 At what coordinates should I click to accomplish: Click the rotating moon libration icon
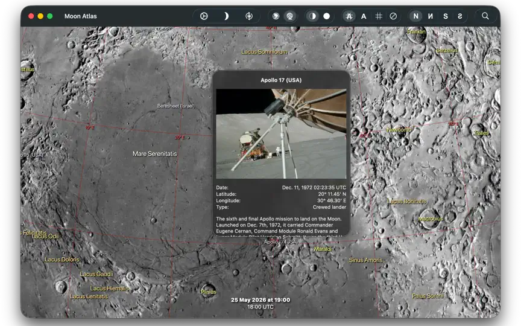click(x=249, y=16)
